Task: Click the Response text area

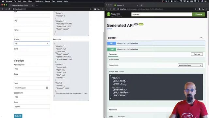Action: pyautogui.click(x=71, y=71)
